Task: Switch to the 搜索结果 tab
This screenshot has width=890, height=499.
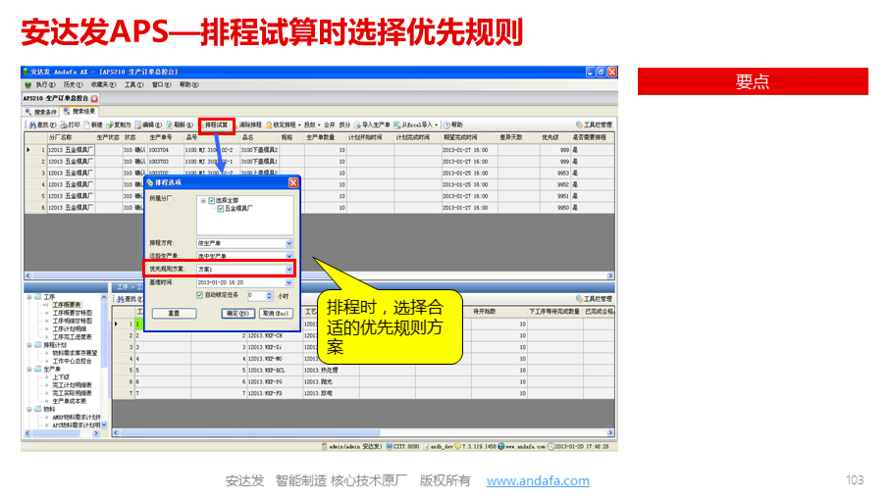Action: tap(79, 111)
